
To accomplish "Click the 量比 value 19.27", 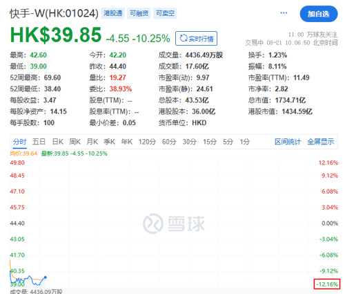I will [117, 77].
